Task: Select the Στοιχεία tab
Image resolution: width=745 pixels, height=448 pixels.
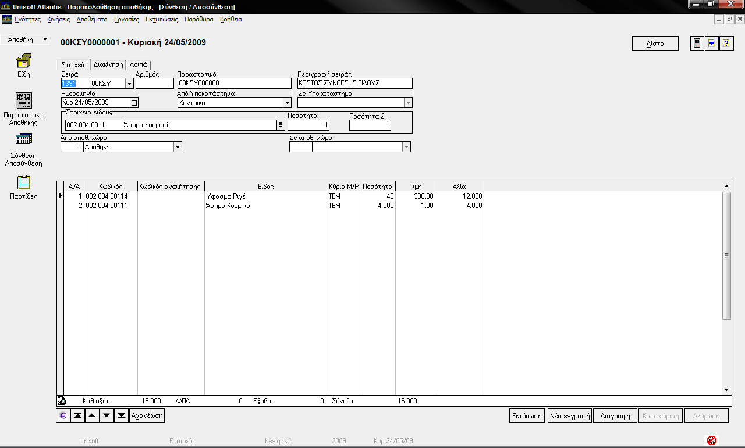Action: point(74,64)
